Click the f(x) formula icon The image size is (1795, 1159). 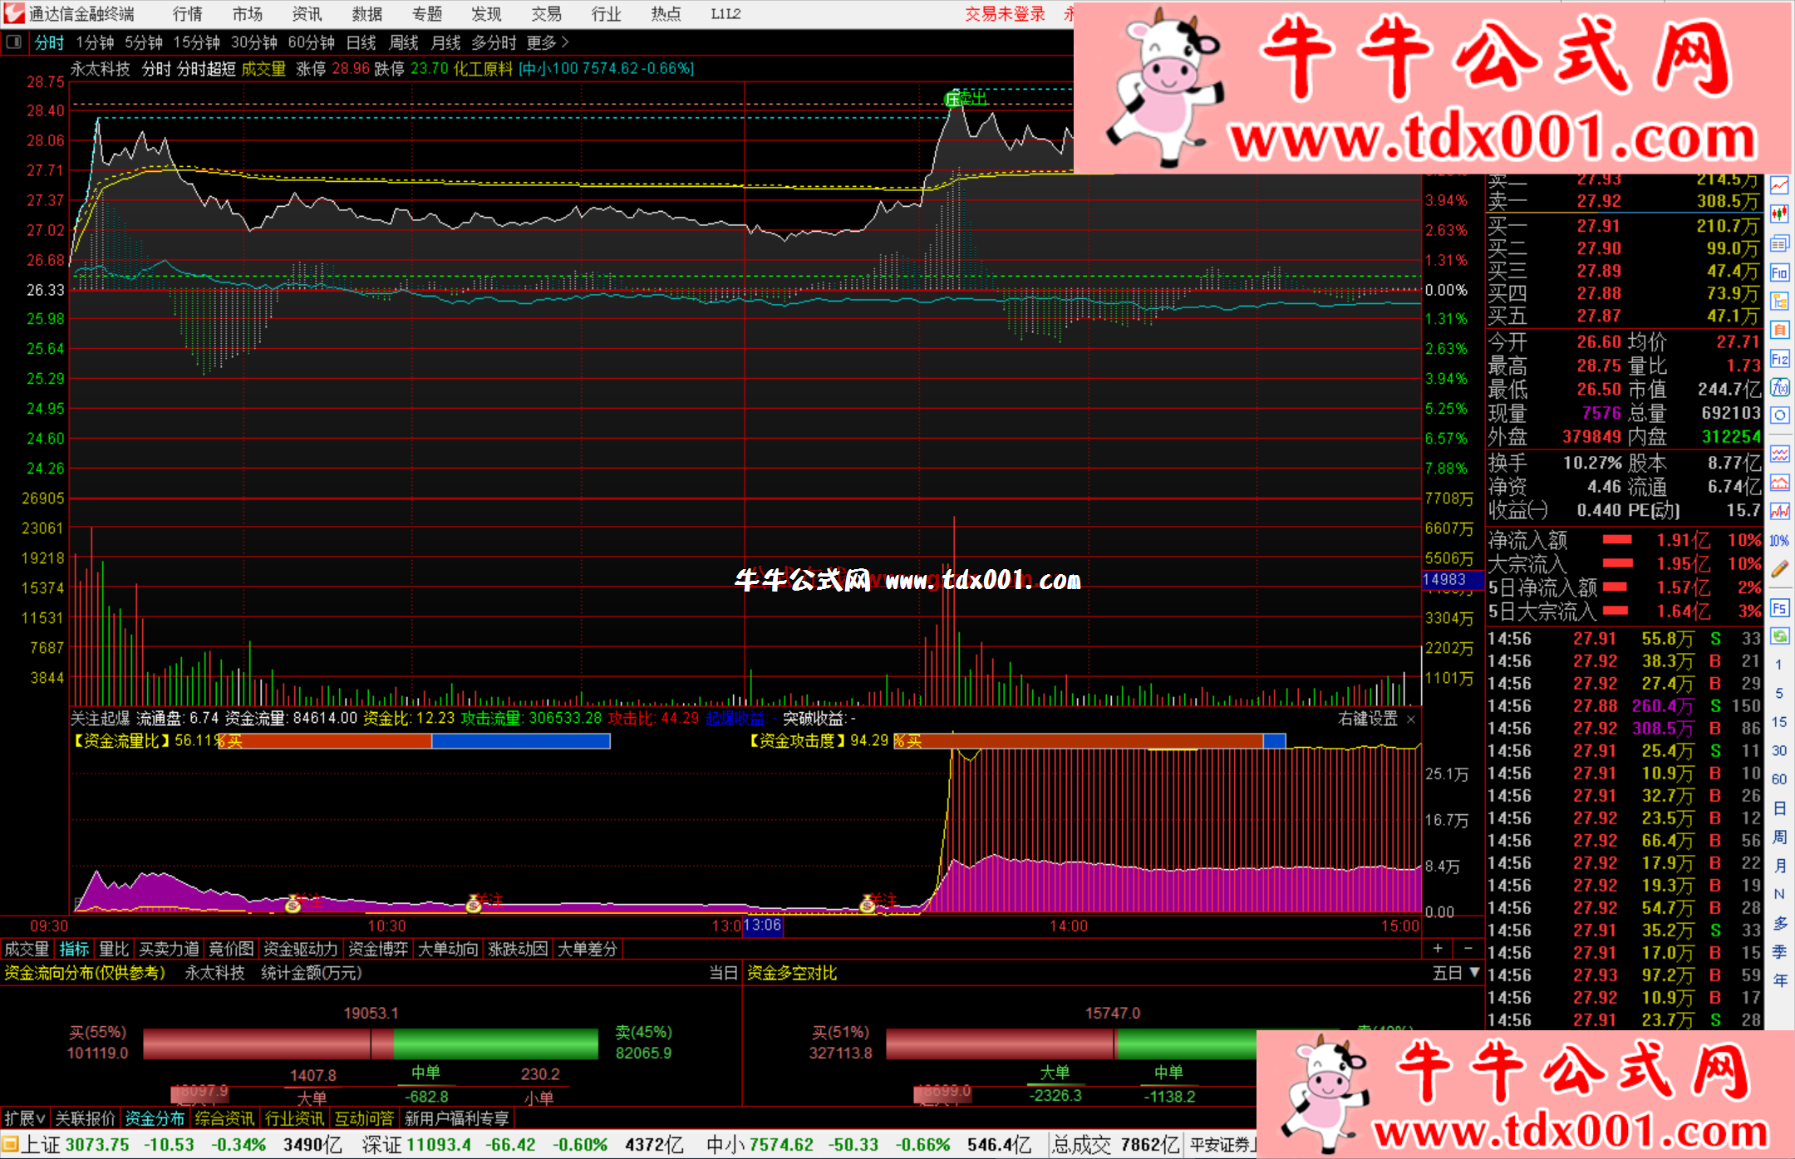1779,387
